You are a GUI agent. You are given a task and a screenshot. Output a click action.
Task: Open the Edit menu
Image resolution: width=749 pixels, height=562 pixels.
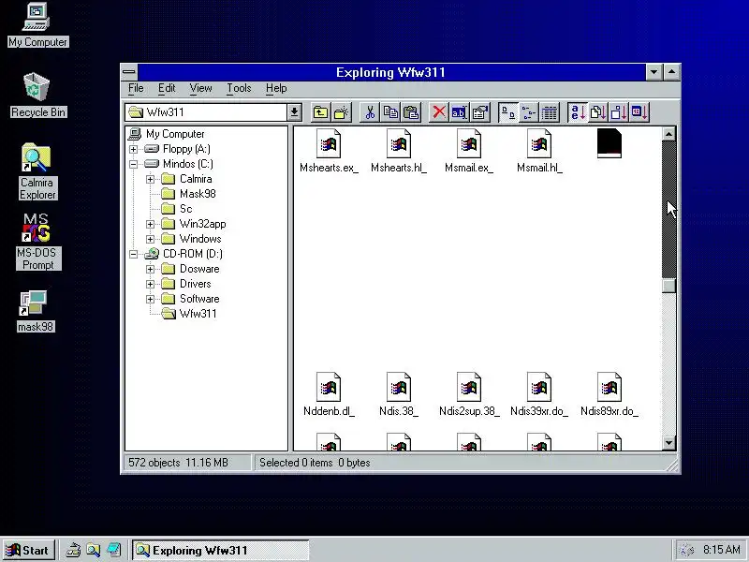(167, 88)
